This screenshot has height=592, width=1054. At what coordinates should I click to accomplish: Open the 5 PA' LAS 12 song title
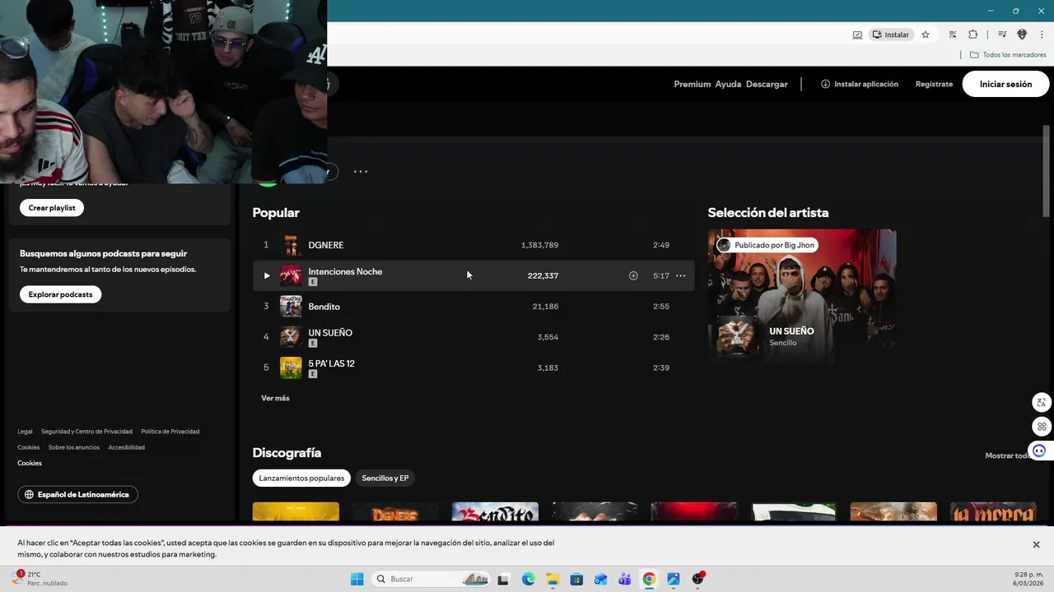[x=331, y=363]
